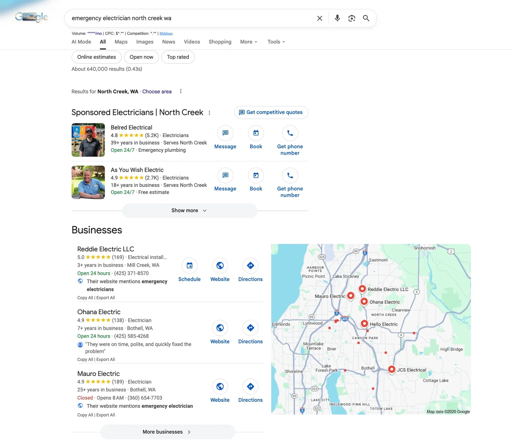Get directions to Ohana Electric
Screen dimensions: 512x445
tap(251, 333)
